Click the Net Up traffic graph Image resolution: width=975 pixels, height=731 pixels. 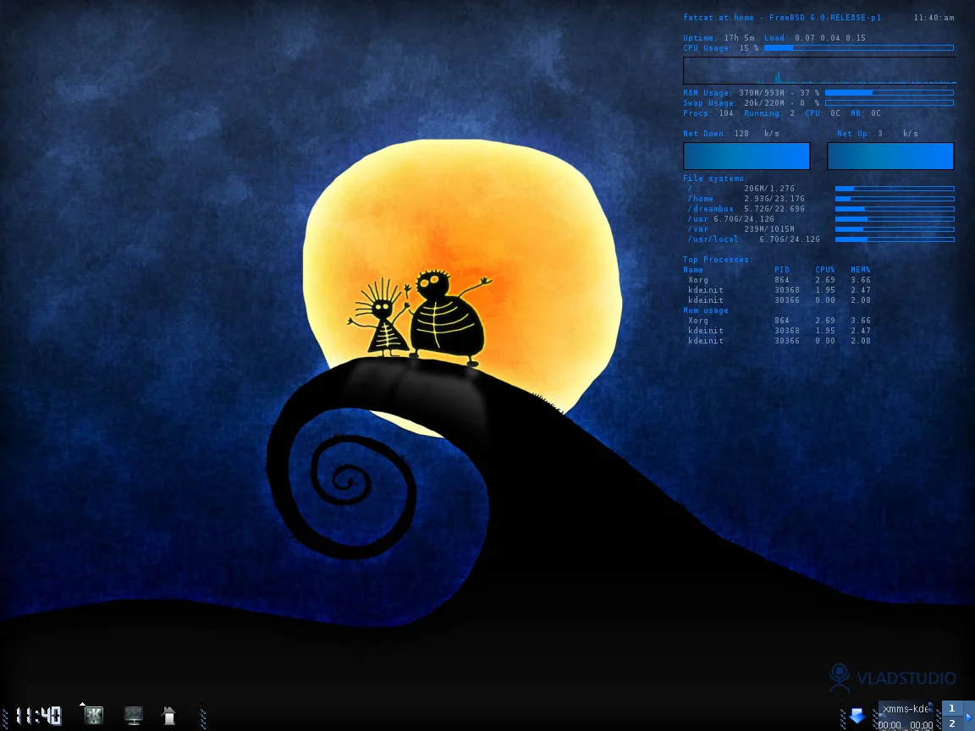click(890, 156)
